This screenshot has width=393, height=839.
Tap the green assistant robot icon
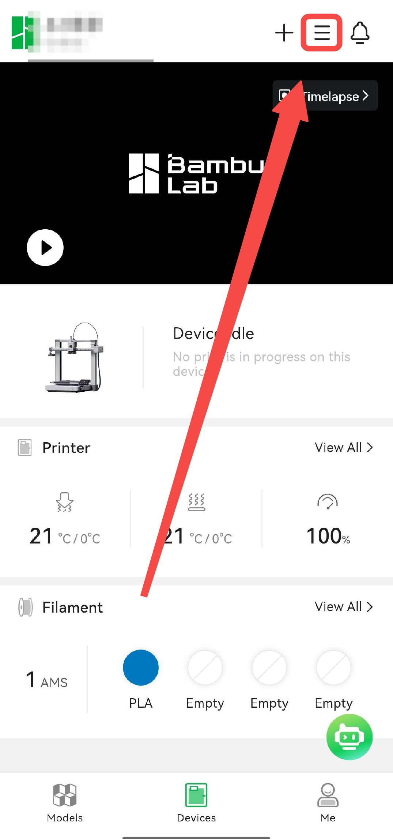click(349, 737)
